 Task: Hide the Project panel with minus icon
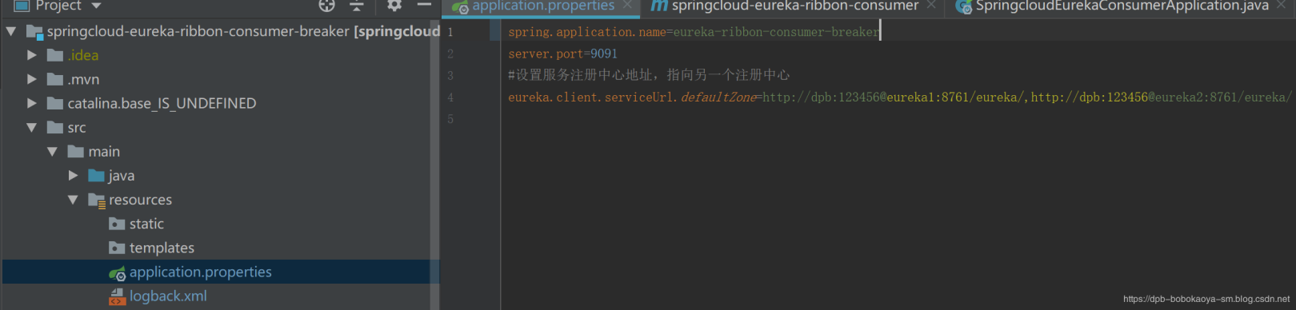424,5
